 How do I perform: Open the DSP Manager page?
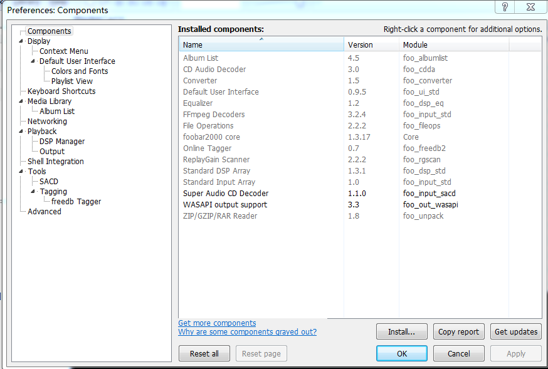(x=62, y=142)
